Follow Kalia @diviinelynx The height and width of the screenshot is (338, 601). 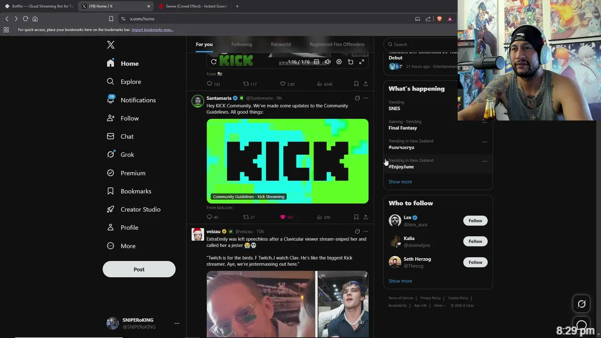pos(475,241)
